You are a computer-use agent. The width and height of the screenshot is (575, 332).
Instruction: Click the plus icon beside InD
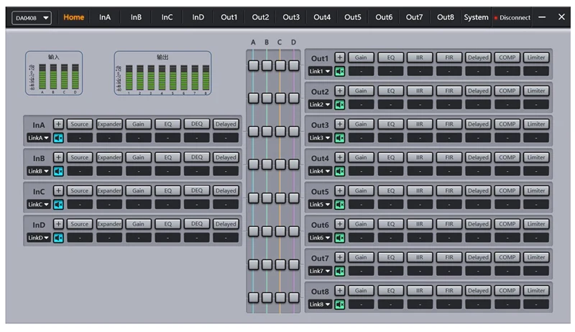(58, 224)
